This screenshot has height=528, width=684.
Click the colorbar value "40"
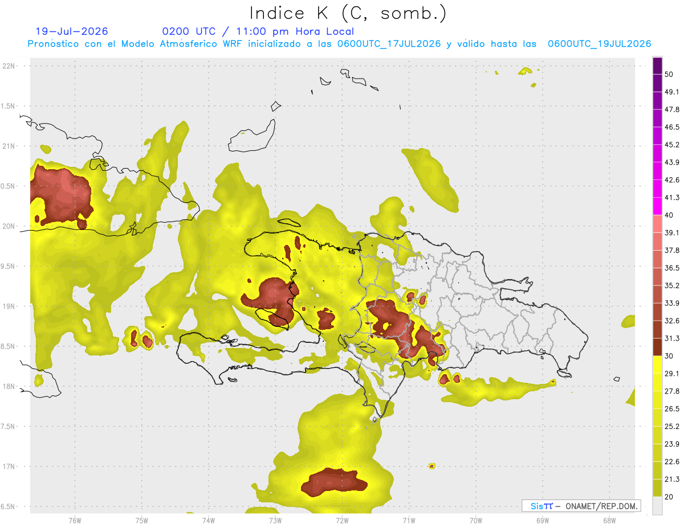[669, 215]
